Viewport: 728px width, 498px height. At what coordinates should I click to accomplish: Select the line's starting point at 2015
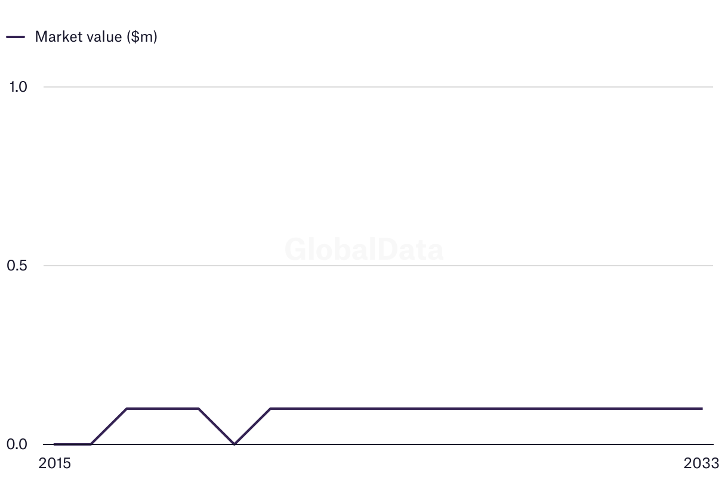click(54, 444)
